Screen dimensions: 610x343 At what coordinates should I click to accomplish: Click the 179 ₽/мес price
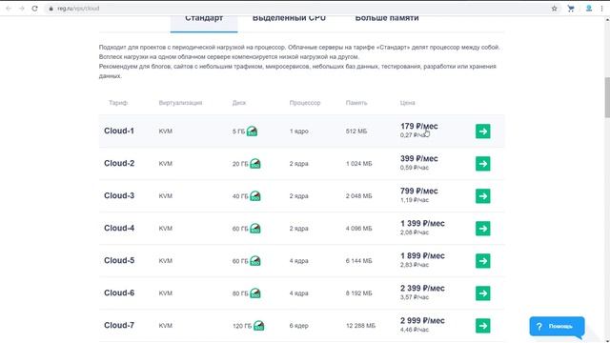(x=419, y=127)
